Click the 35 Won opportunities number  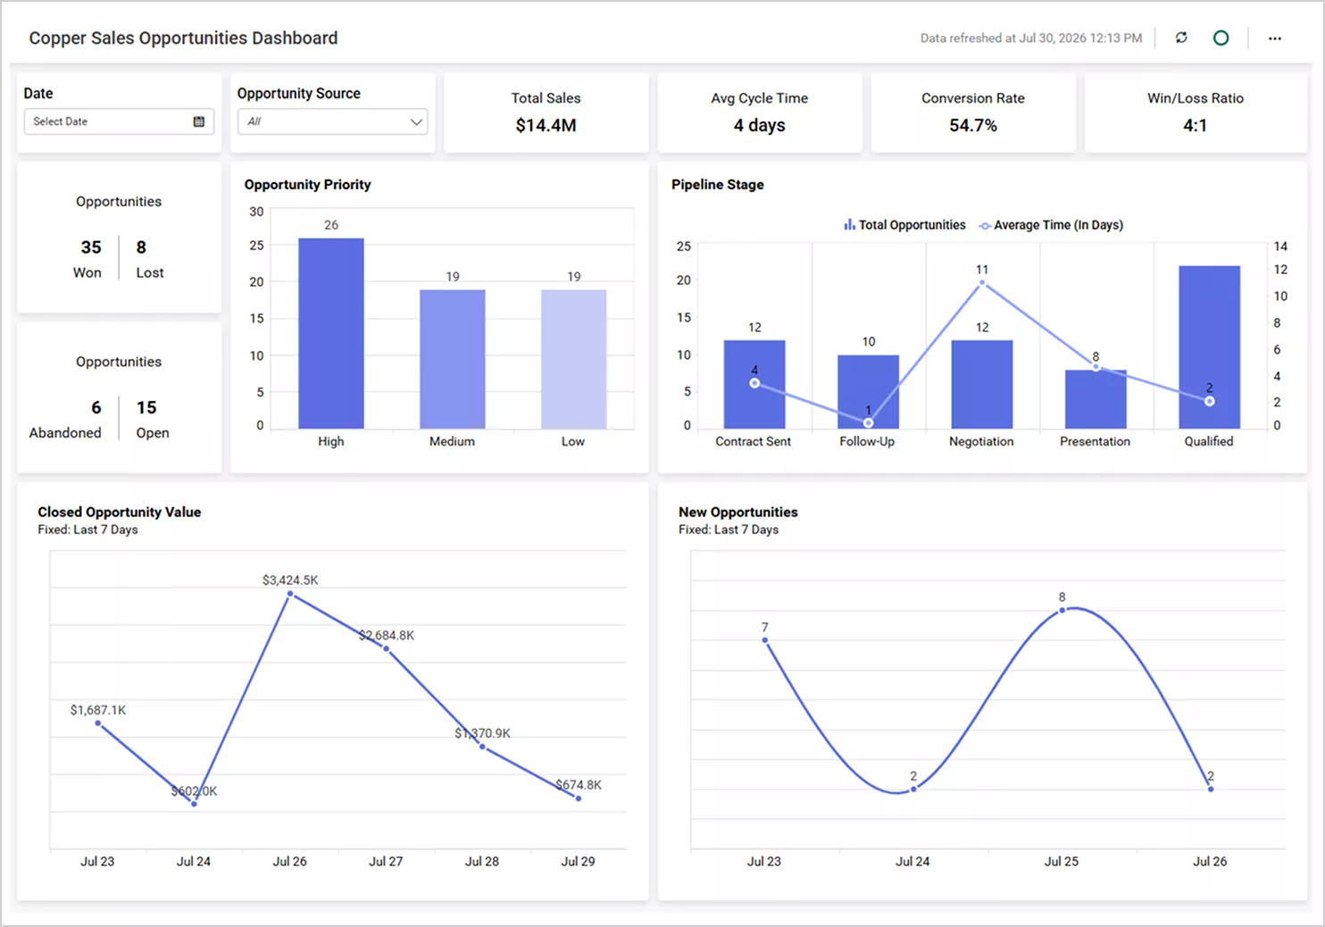(x=91, y=247)
